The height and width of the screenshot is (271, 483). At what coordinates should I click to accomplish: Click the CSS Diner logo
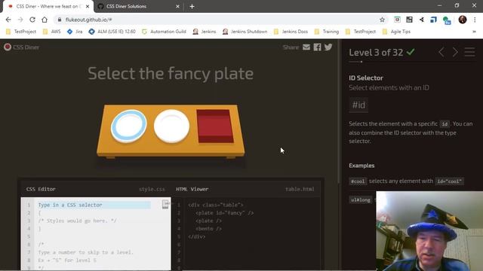tap(22, 47)
